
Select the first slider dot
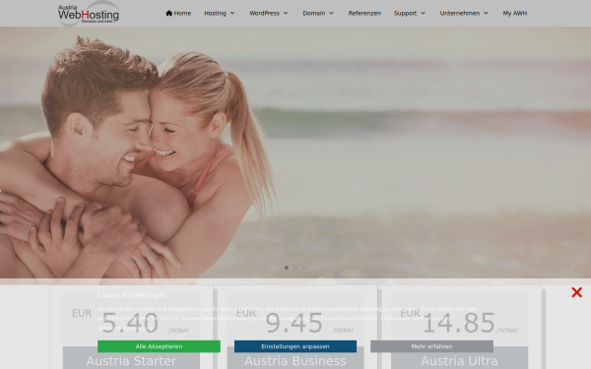(x=287, y=268)
